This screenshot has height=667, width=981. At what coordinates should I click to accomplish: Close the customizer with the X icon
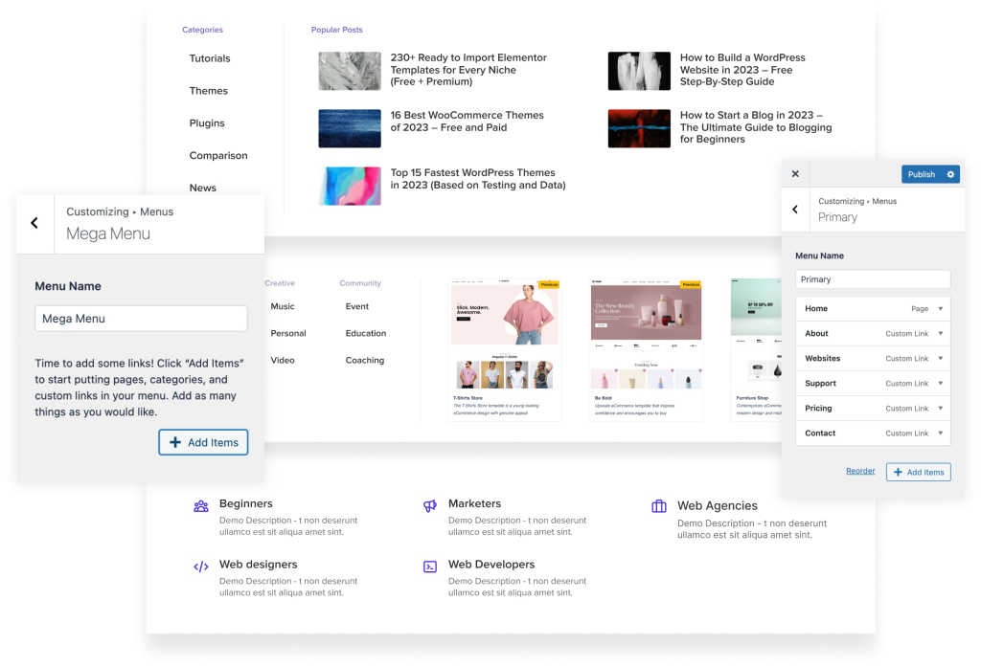click(795, 174)
